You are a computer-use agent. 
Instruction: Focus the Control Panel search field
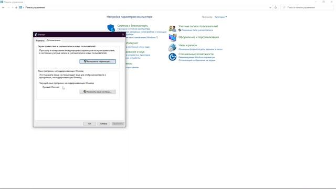307,7
